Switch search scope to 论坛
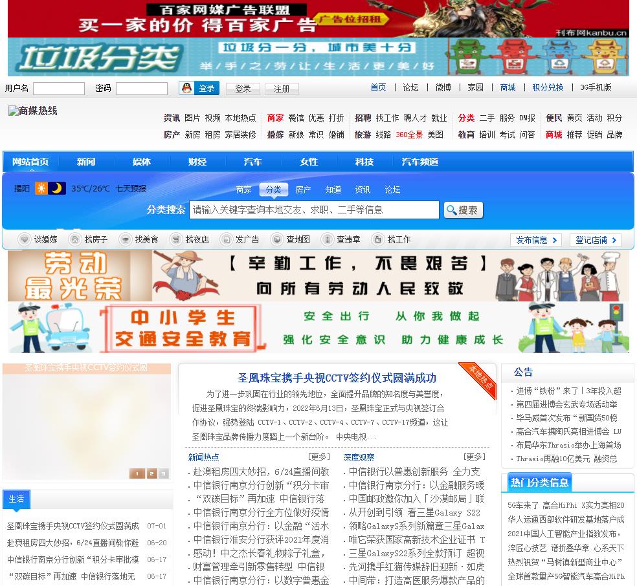Viewport: 637px width, 586px height. [x=392, y=190]
